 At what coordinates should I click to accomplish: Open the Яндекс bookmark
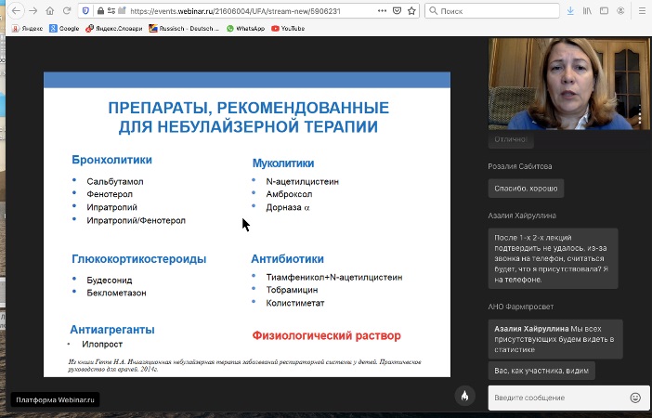28,28
